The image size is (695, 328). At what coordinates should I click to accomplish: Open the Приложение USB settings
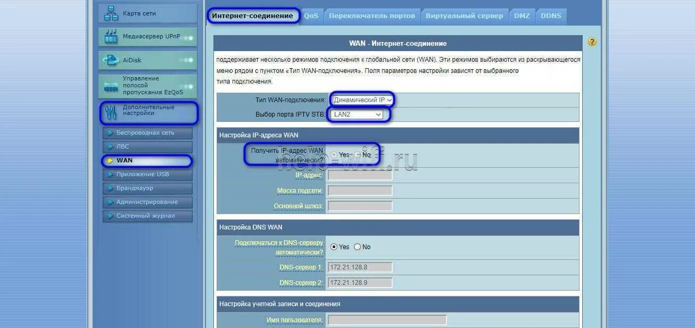147,174
